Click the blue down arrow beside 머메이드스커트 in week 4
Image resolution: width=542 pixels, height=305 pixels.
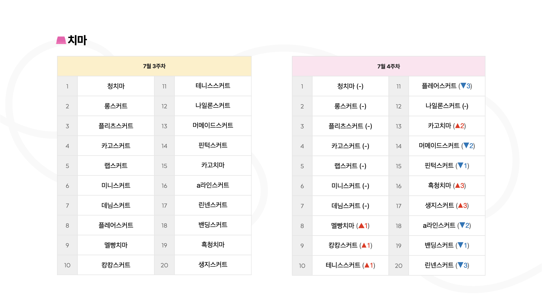pyautogui.click(x=466, y=145)
